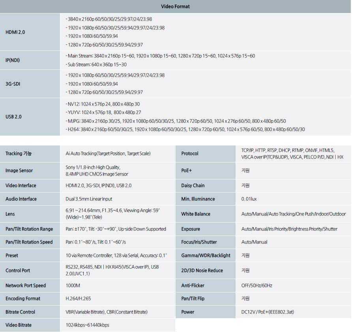Select the Encoding Format H.264/H.265 value
The image size is (352, 332).
79,298
